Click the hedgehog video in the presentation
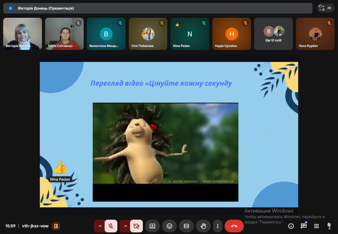Viewport: 338px width, 234px height. [x=165, y=143]
